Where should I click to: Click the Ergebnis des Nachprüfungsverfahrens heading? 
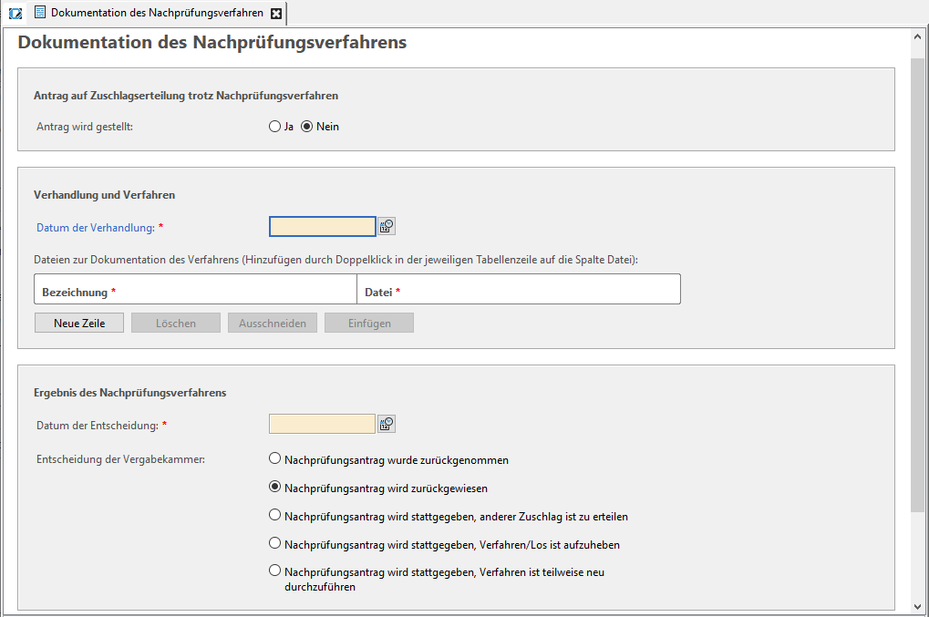[x=129, y=393]
